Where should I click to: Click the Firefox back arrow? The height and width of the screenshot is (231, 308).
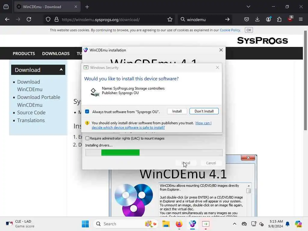(x=7, y=20)
